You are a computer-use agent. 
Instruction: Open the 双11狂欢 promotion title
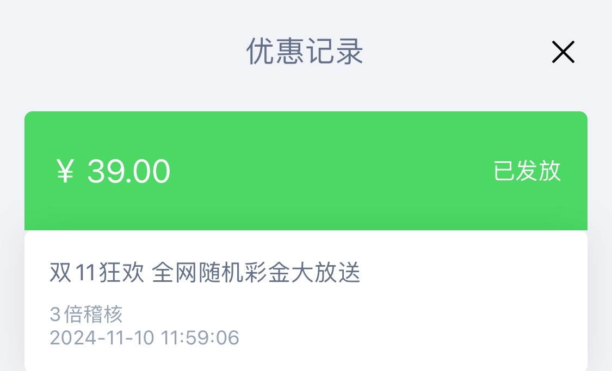(97, 273)
